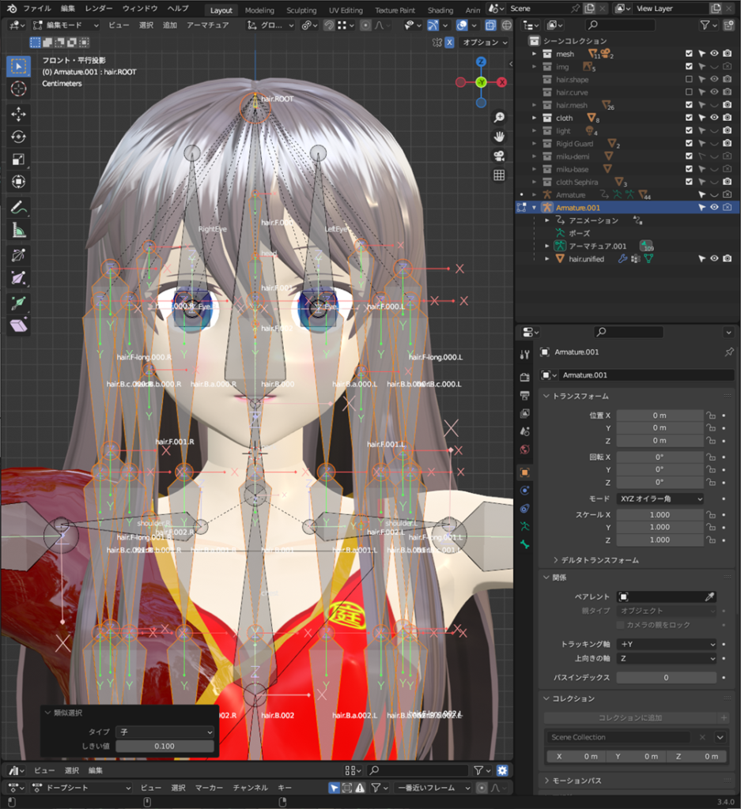Screen dimensions: 741x809
Task: Disable render camera for light collection
Action: (727, 130)
